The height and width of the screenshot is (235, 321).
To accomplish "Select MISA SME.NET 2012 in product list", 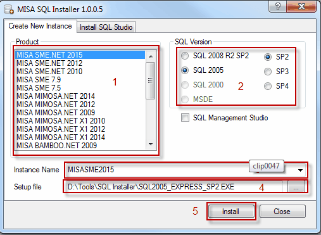I will 80,63.
